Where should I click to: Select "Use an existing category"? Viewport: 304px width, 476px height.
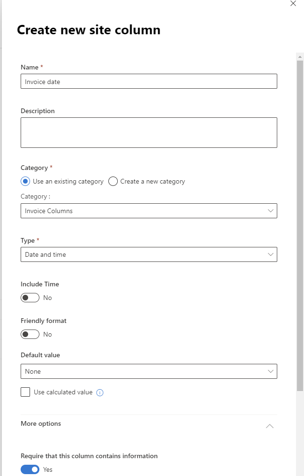25,181
